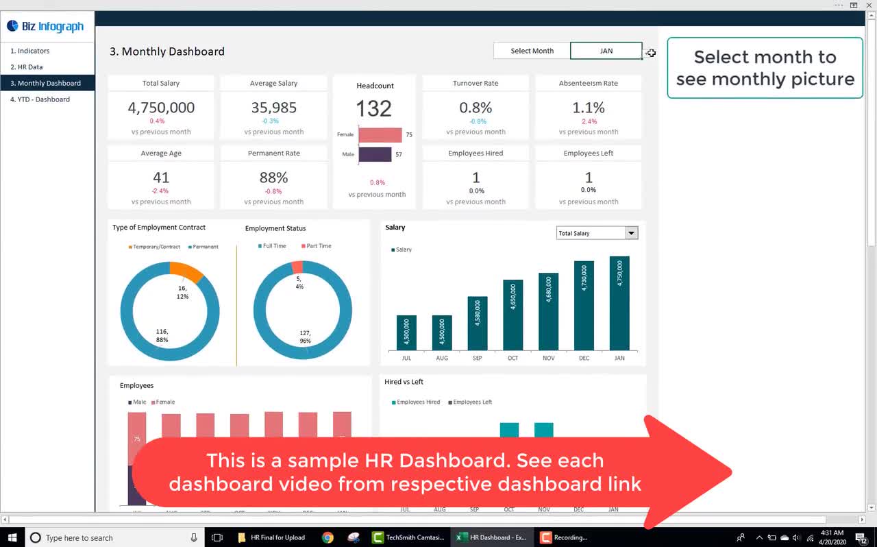Open Task View from the taskbar
Viewport: 877px width, 547px height.
pyautogui.click(x=217, y=537)
